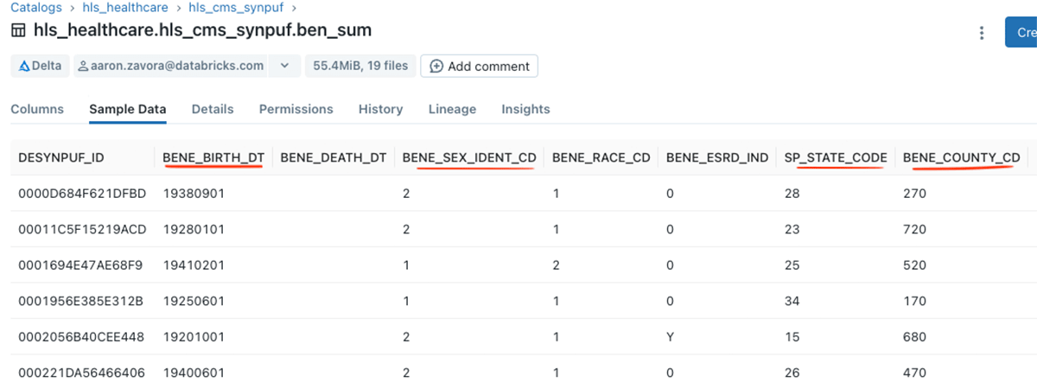The image size is (1037, 389).
Task: Open the Details tab
Action: click(x=213, y=109)
